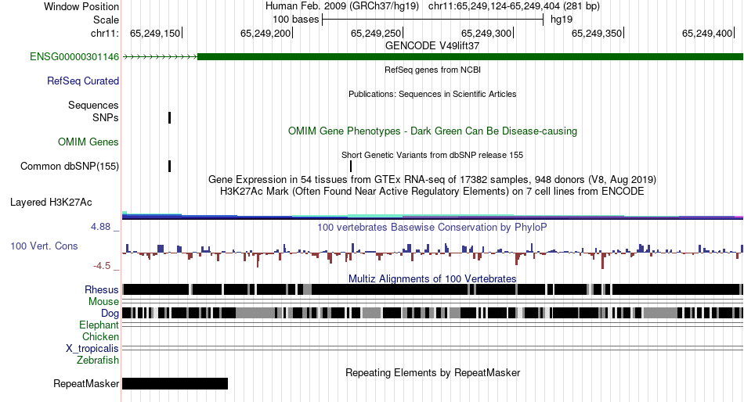Image resolution: width=744 pixels, height=402 pixels.
Task: Click the ENSG00000301146 gene label
Action: [x=74, y=57]
